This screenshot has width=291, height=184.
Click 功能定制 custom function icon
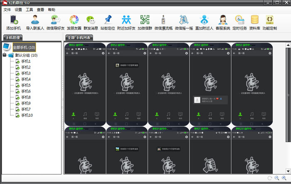pos(270,20)
